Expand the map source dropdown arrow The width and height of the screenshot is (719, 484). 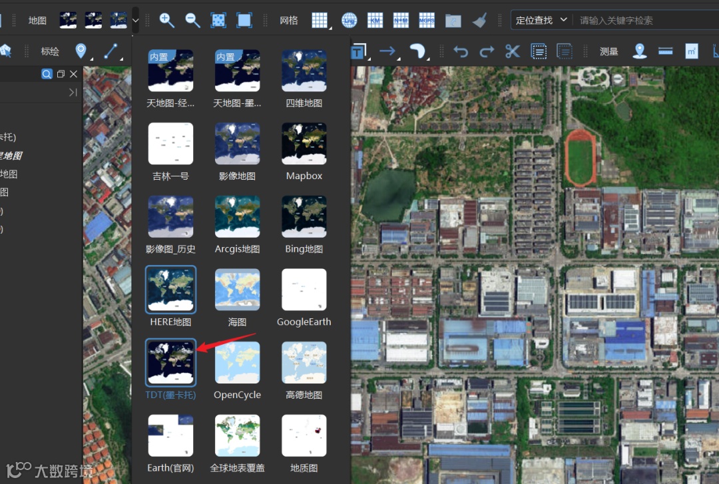(136, 20)
